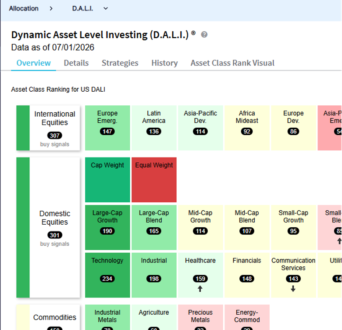Click the breadcrumb chevron after Allocation

point(51,8)
